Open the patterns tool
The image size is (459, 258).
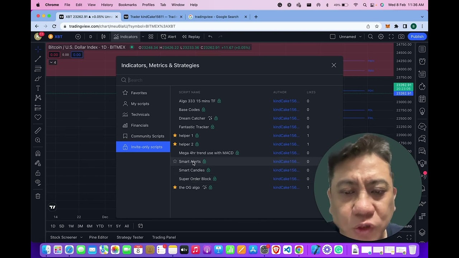click(38, 98)
